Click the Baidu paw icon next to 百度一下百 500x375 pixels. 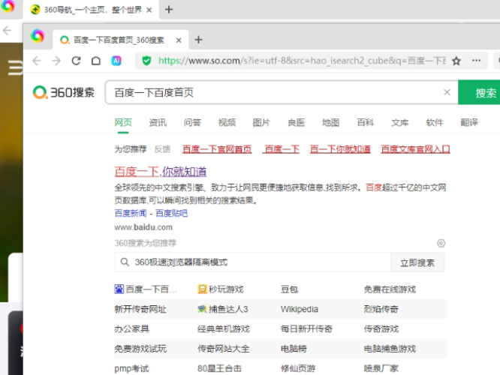(x=119, y=289)
